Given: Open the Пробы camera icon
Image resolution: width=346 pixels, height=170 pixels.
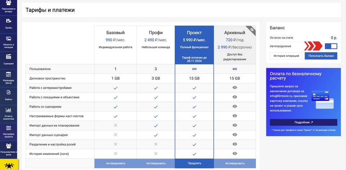Looking at the screenshot, I should tap(9, 21).
